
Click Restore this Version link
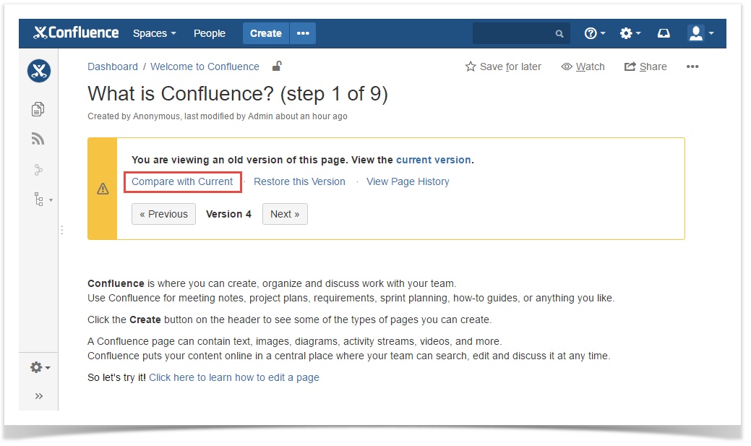point(299,181)
